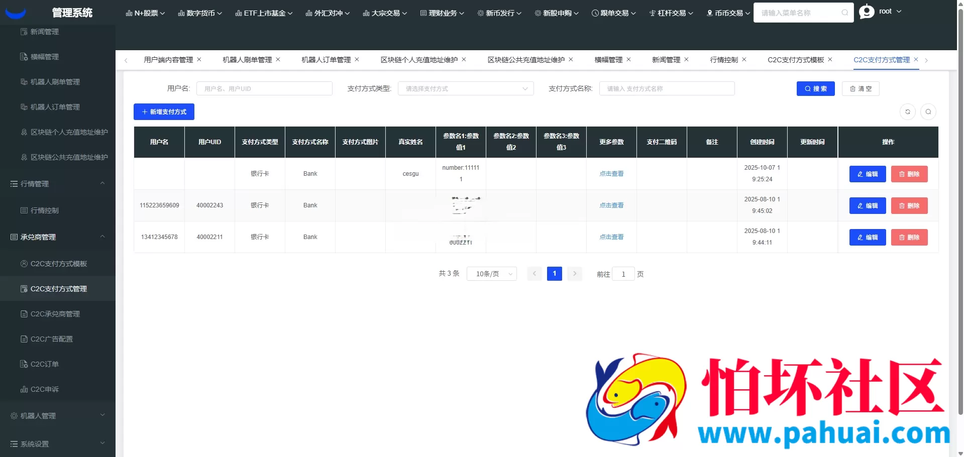Go to next page arrow in pagination

coord(575,274)
